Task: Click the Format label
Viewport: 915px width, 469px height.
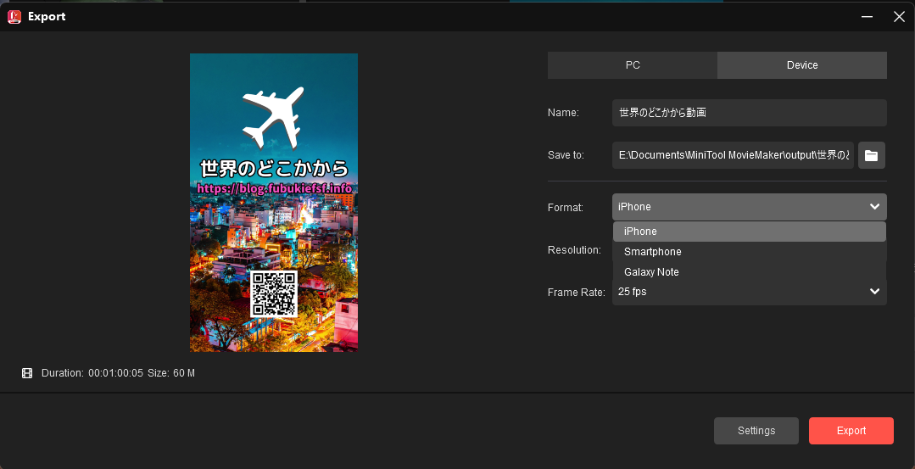Action: [x=565, y=208]
